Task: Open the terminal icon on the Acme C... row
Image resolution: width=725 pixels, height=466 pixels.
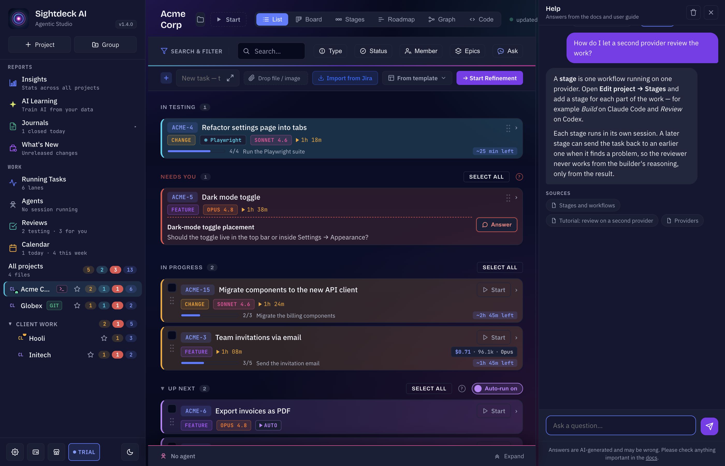Action: click(x=62, y=289)
